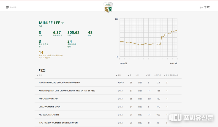Image resolution: width=218 pixels, height=127 pixels.
Task: Sort table by 년 column
Action: click(137, 75)
